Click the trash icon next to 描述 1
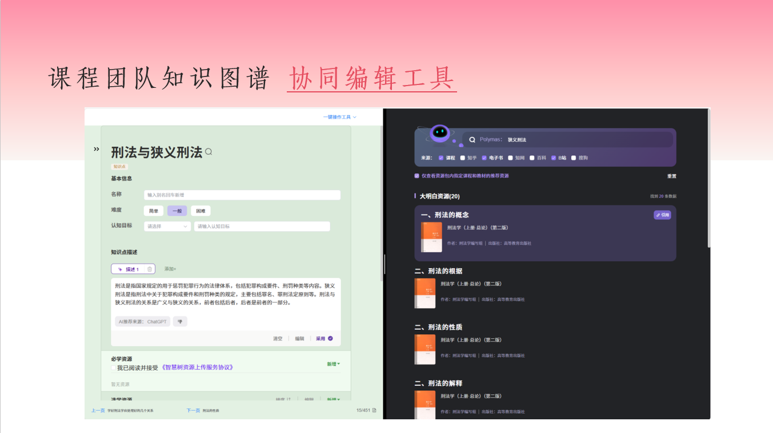Image resolution: width=773 pixels, height=433 pixels. [149, 269]
